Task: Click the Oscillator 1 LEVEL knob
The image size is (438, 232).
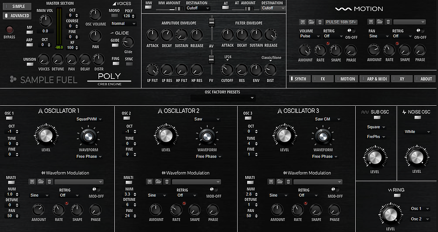Action: tap(46, 135)
